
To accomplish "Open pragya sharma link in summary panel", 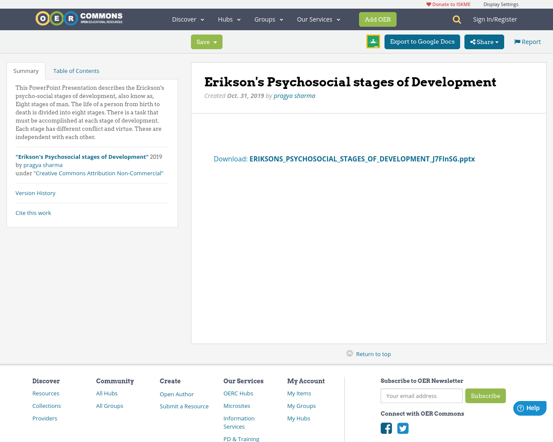I will (x=43, y=165).
